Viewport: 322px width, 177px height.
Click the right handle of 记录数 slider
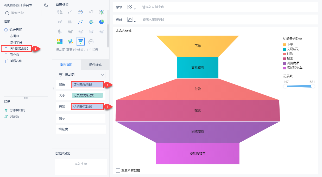[x=313, y=86]
